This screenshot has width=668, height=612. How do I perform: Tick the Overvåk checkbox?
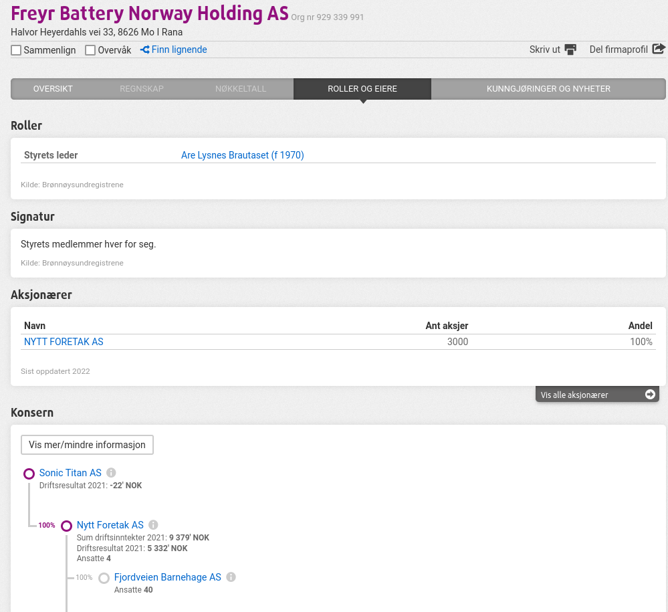pyautogui.click(x=90, y=50)
